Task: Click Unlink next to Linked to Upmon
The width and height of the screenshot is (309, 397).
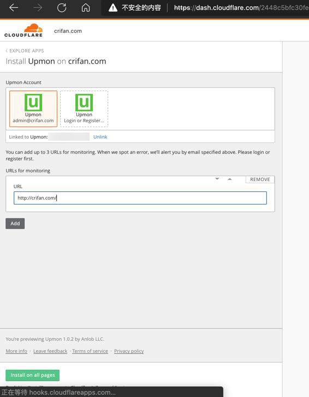Action: coord(100,137)
